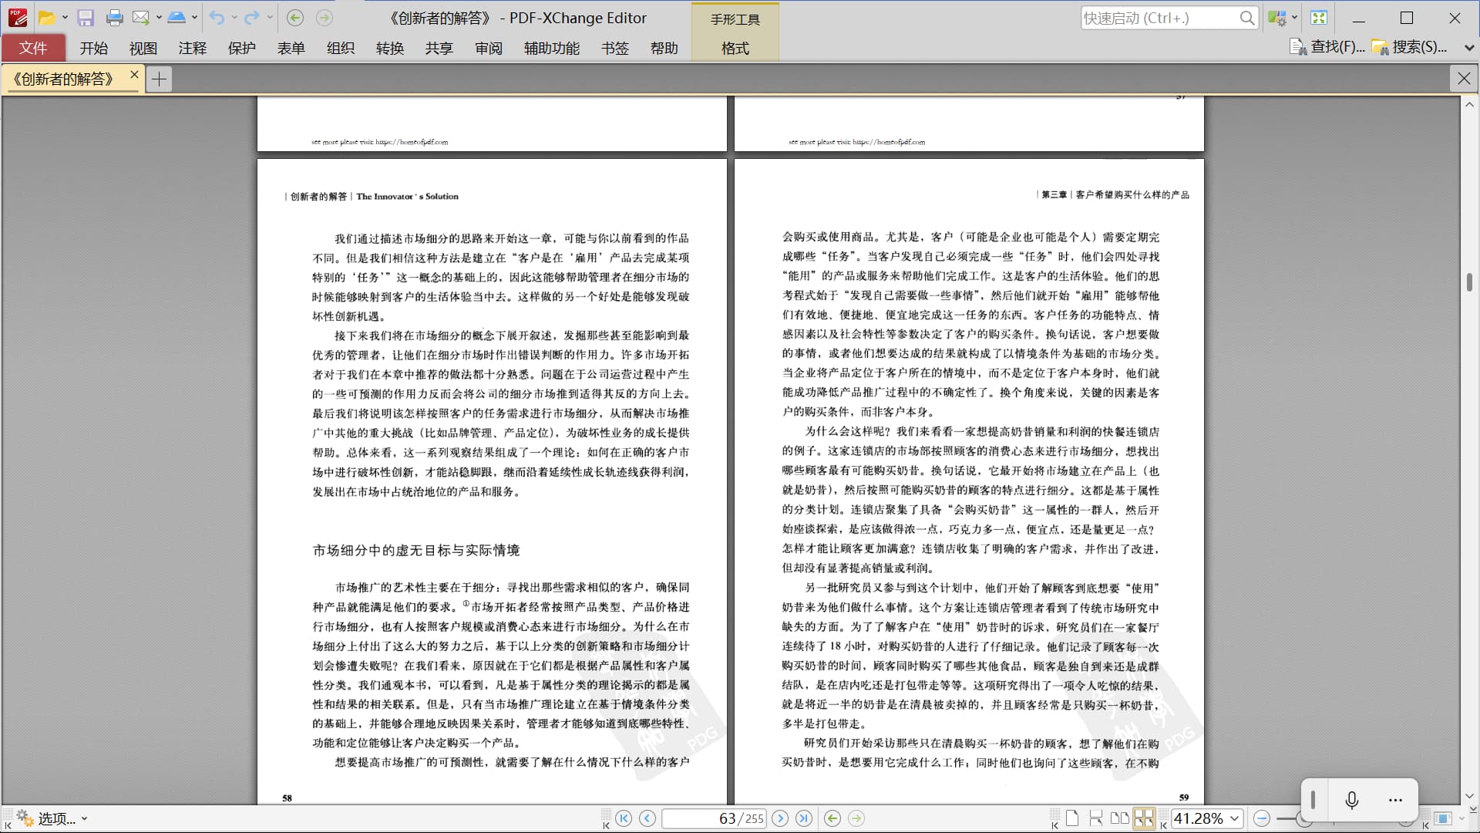This screenshot has width=1480, height=833.
Task: Click the zoom out minus icon
Action: coord(1261,818)
